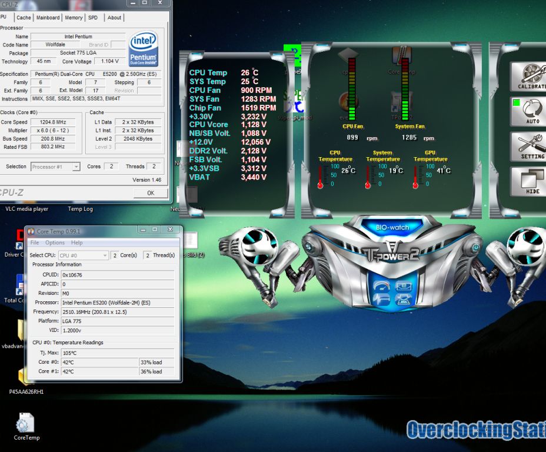The image size is (546, 452).
Task: Click the swap-arrows icon on T-Power2 left shoulder
Action: click(308, 247)
